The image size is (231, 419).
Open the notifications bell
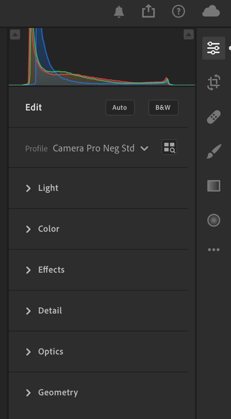click(x=119, y=12)
